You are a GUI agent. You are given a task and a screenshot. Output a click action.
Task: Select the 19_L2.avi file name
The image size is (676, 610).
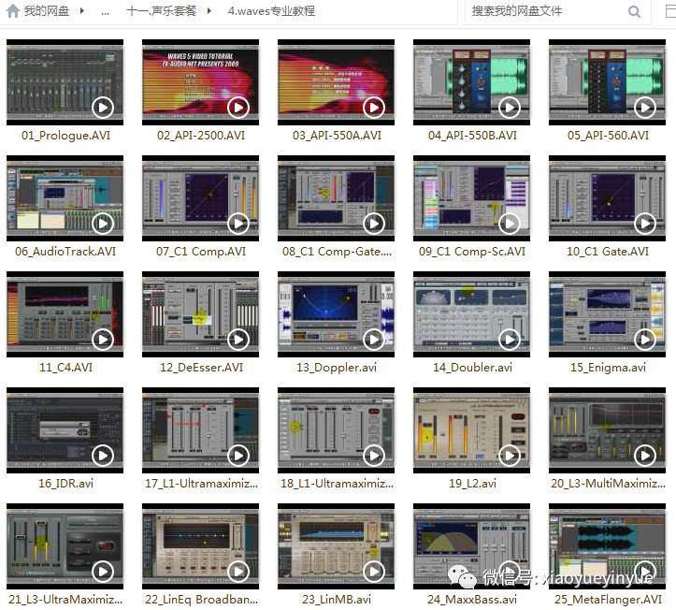click(x=472, y=484)
